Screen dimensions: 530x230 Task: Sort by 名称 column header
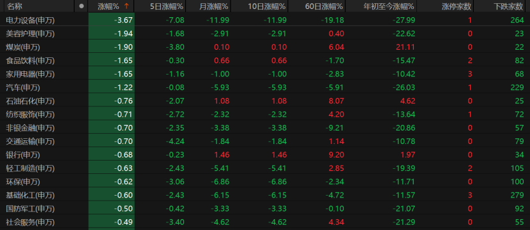[15, 6]
